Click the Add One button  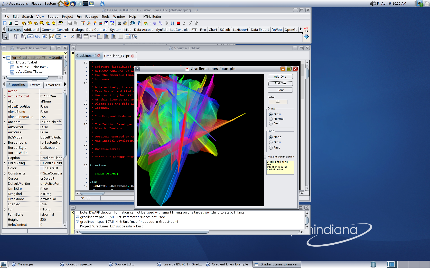[x=280, y=77]
